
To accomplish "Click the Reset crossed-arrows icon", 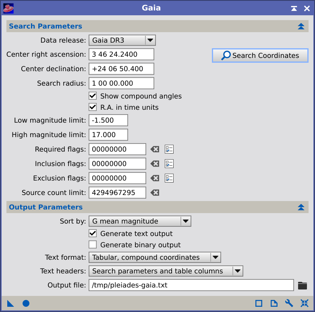I will [x=305, y=303].
